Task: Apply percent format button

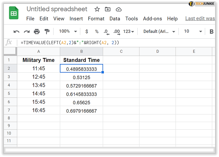Action: pos(97,31)
